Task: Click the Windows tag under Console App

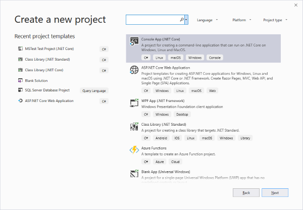Action: (x=195, y=58)
